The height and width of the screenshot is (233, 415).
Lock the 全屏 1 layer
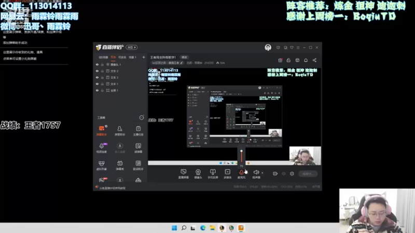coord(102,90)
